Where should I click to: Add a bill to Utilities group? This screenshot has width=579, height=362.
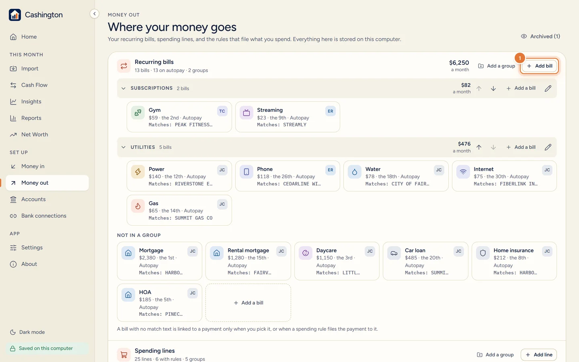click(x=521, y=147)
